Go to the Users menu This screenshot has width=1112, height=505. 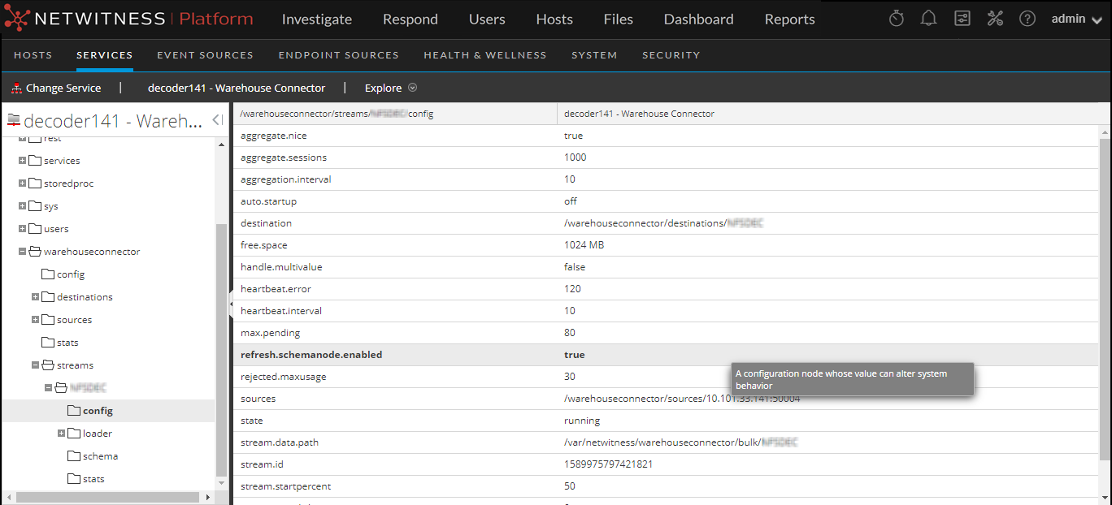tap(487, 19)
